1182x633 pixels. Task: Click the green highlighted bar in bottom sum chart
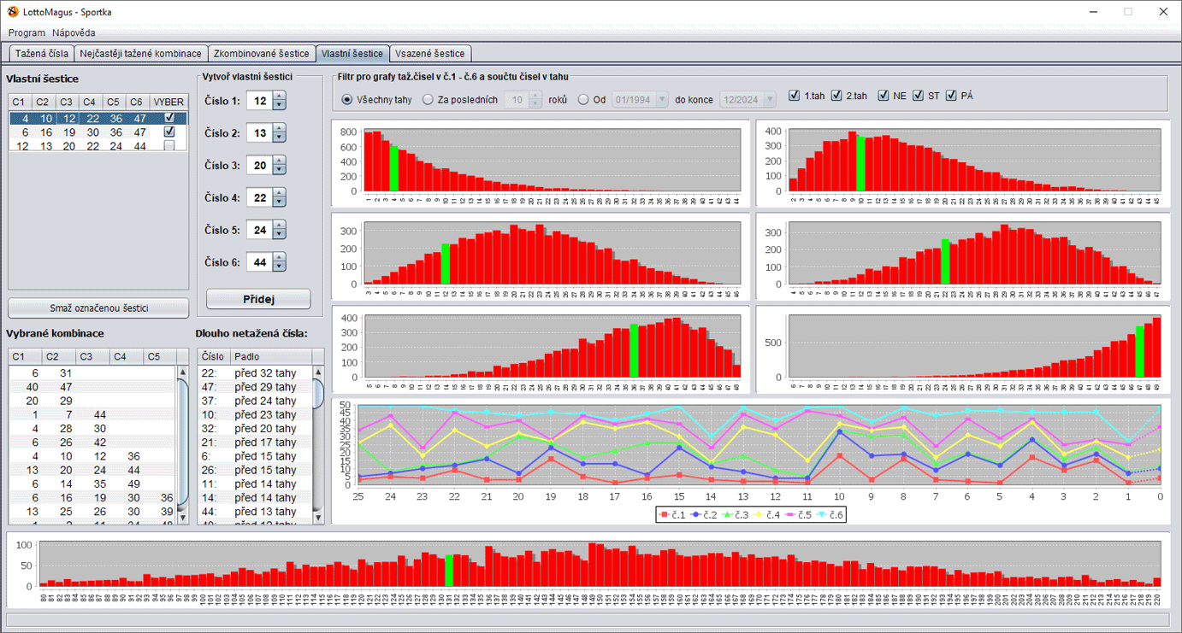pyautogui.click(x=449, y=570)
